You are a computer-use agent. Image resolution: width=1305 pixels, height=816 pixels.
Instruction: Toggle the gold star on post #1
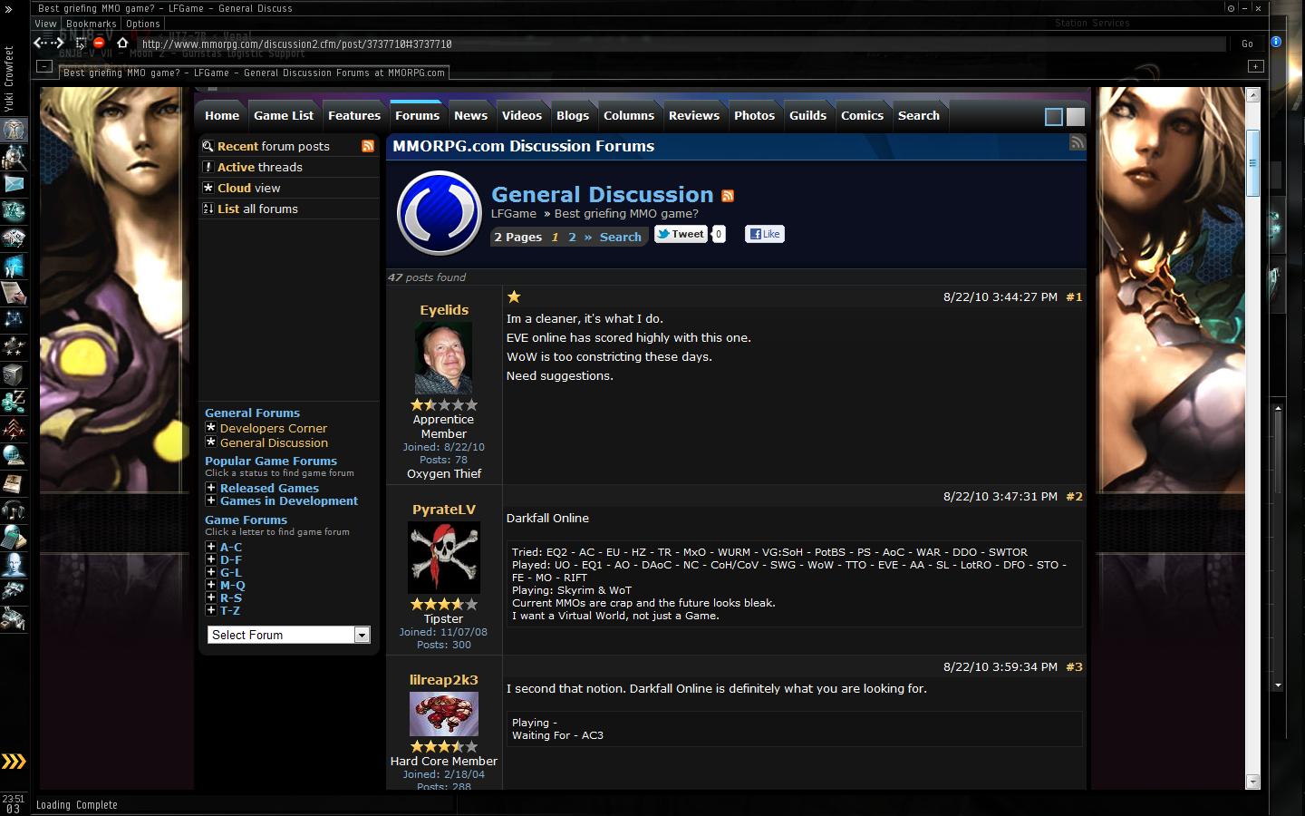pos(514,296)
